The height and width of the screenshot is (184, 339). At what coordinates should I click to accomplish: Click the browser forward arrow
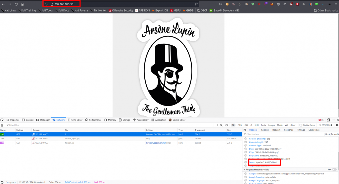click(x=10, y=4)
